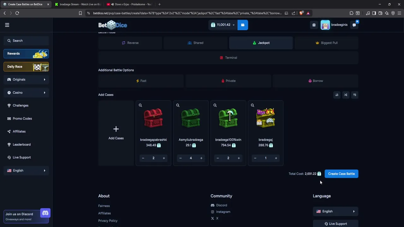This screenshot has height=227, width=404.
Task: Inspect the bradzega100%win case with magnifier
Action: (x=215, y=105)
